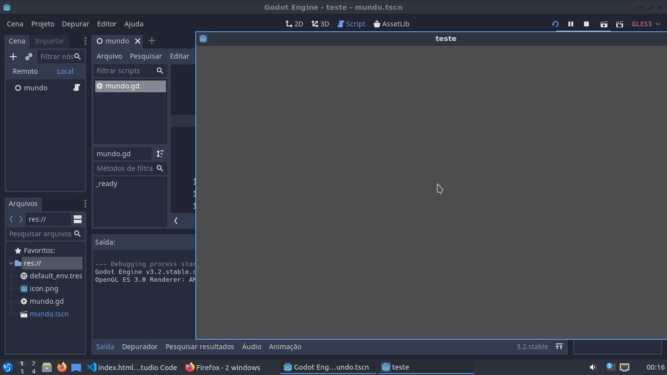Image resolution: width=667 pixels, height=375 pixels.
Task: Switch to 2D workspace
Action: (x=294, y=24)
